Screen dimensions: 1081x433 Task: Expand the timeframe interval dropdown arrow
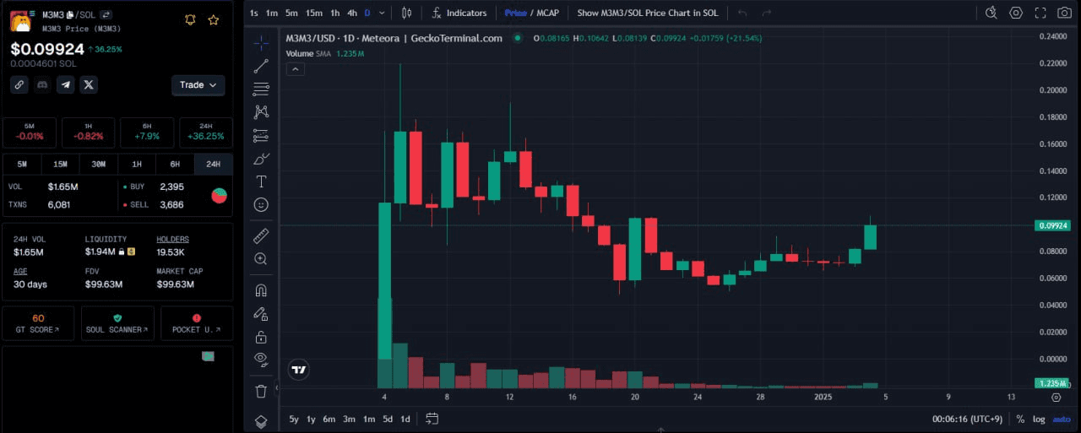pyautogui.click(x=383, y=13)
